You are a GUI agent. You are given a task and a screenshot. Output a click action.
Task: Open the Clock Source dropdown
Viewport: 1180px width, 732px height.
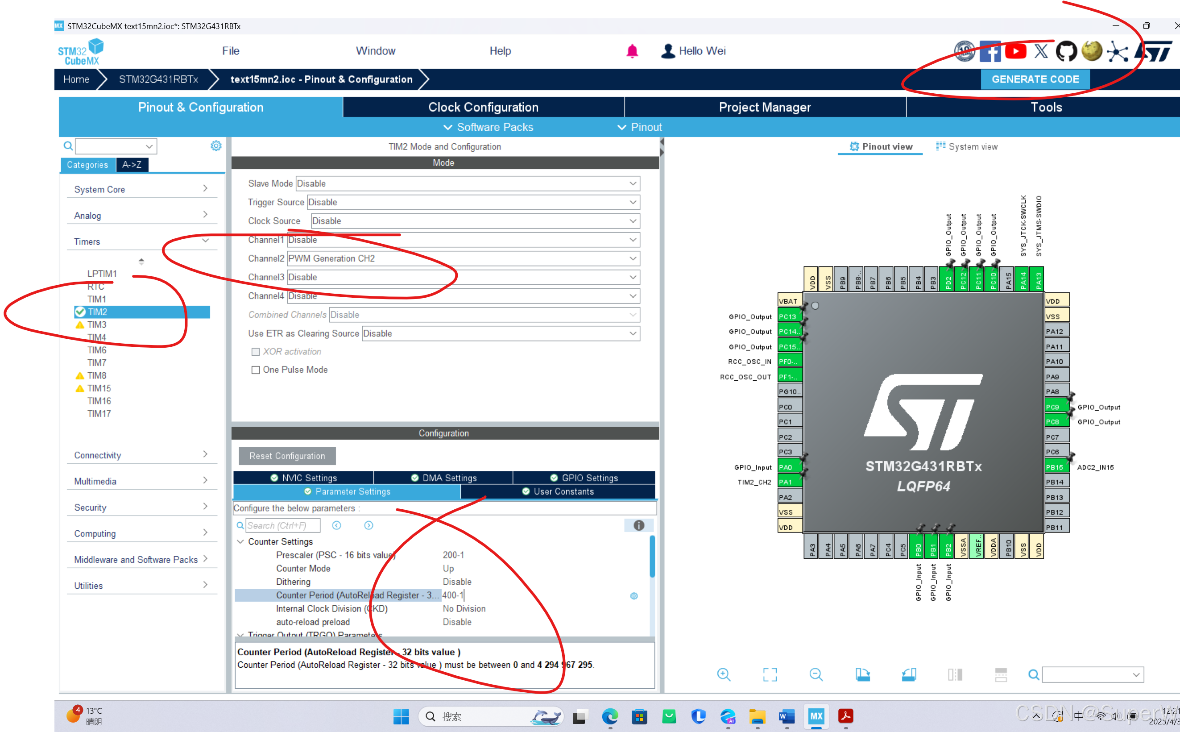tap(632, 221)
